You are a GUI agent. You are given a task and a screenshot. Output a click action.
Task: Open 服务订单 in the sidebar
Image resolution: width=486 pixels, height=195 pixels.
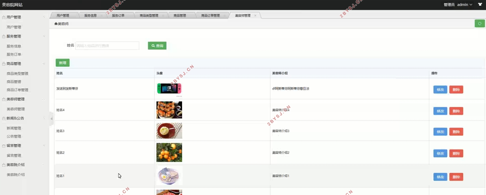tap(14, 54)
